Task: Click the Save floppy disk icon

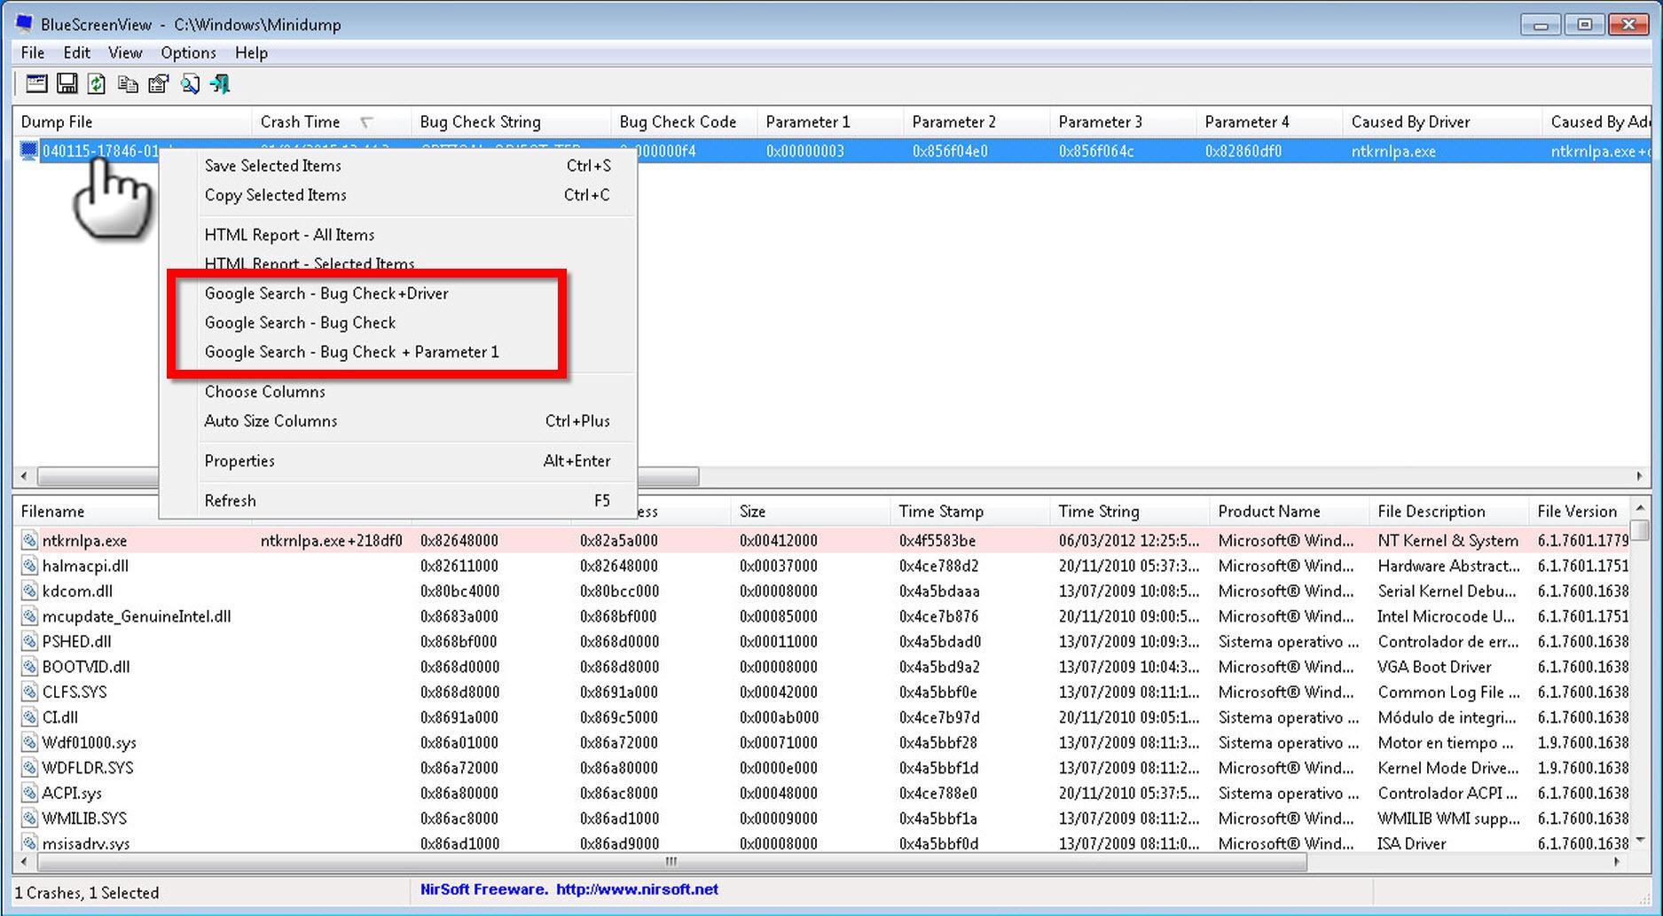Action: tap(67, 84)
